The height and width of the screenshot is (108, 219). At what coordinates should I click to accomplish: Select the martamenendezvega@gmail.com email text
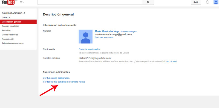[113, 35]
